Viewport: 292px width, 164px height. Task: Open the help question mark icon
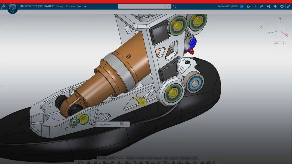tap(282, 6)
